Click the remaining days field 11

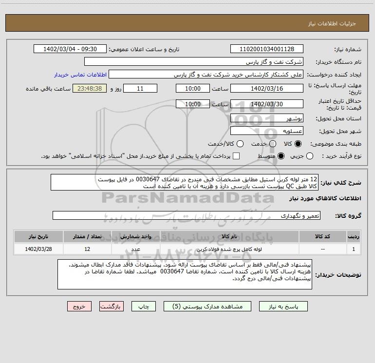(140, 88)
